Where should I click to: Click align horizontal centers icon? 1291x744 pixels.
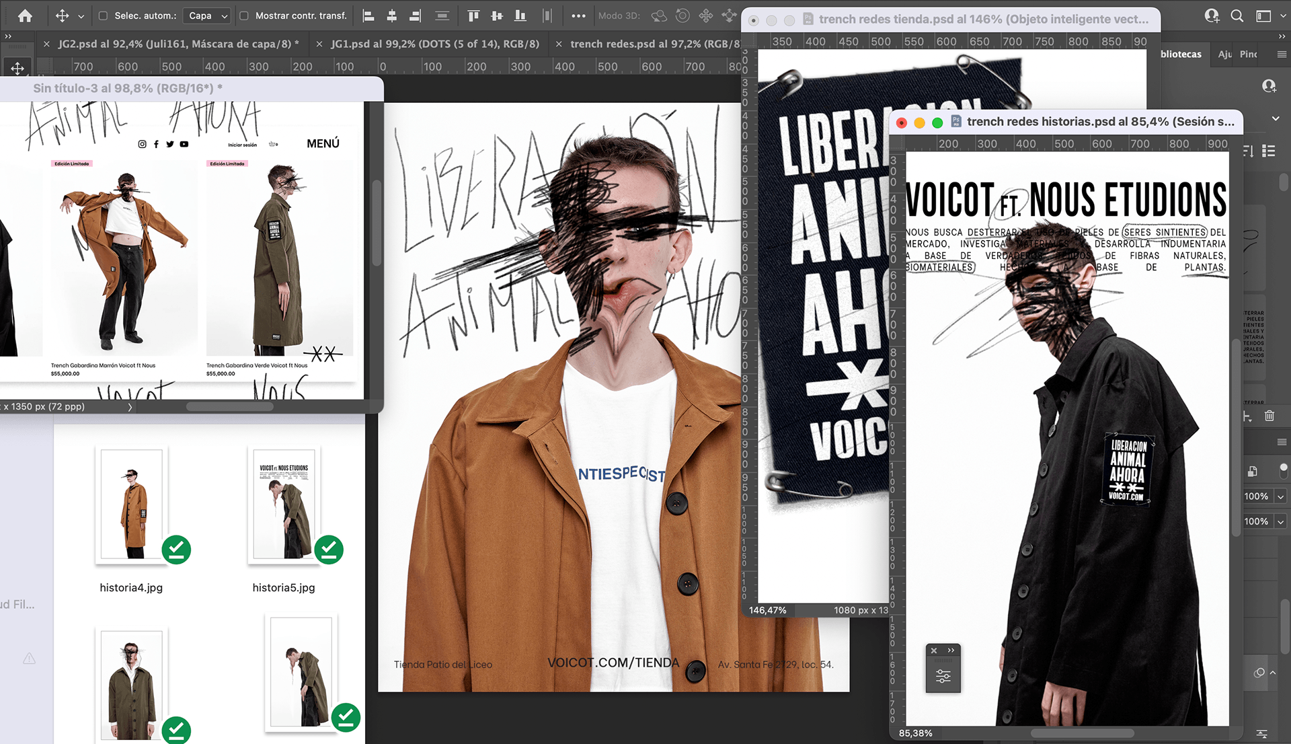pos(392,15)
